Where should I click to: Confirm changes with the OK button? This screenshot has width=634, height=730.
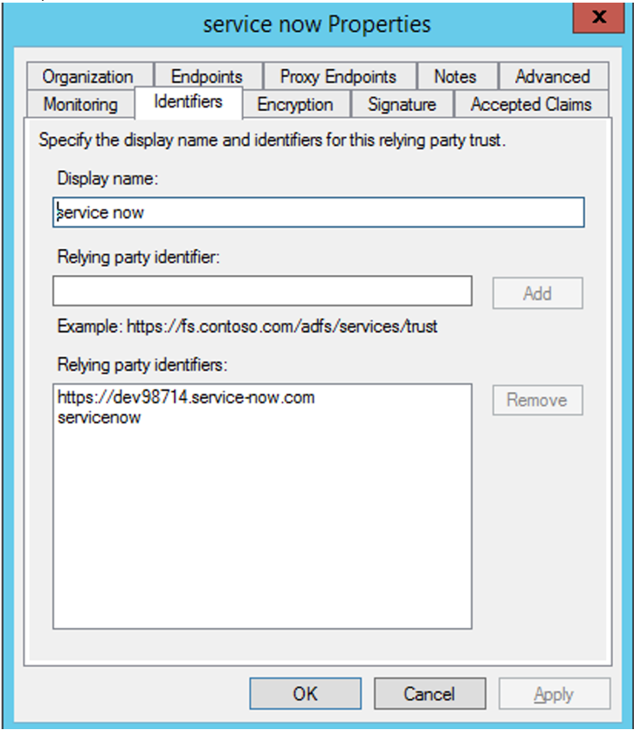click(306, 693)
